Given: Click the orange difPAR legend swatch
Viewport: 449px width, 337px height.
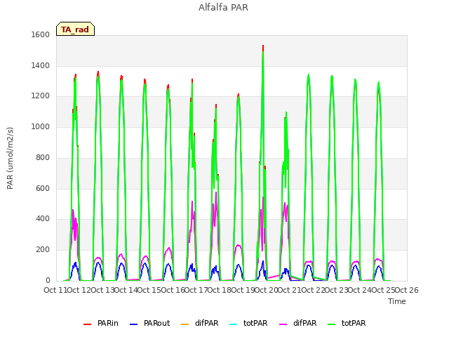Looking at the screenshot, I should [185, 324].
